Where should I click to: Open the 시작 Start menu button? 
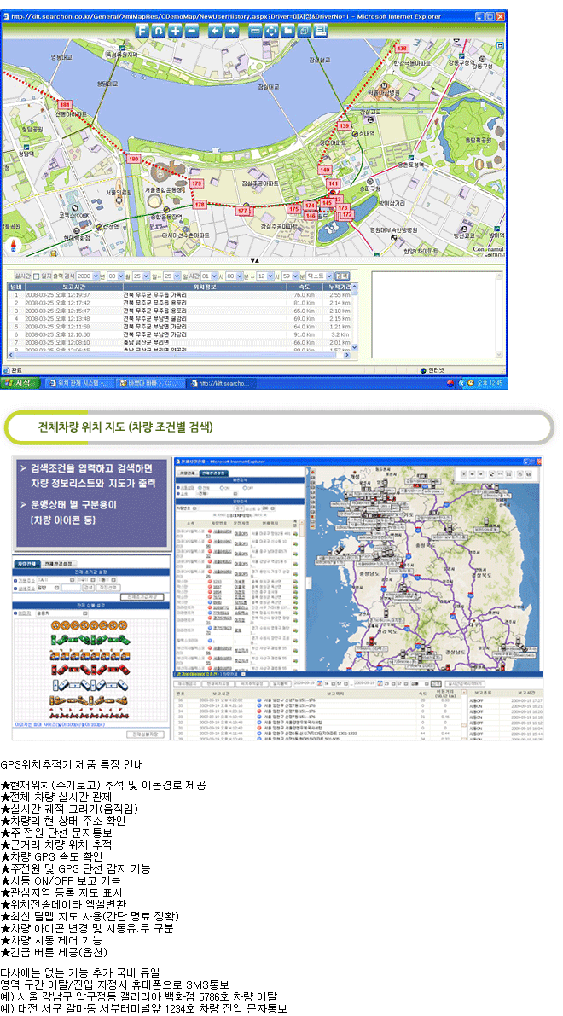pyautogui.click(x=20, y=383)
